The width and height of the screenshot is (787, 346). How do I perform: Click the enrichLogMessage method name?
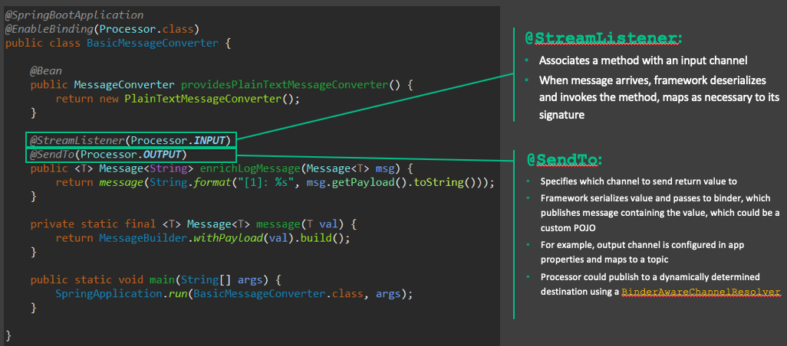click(249, 168)
